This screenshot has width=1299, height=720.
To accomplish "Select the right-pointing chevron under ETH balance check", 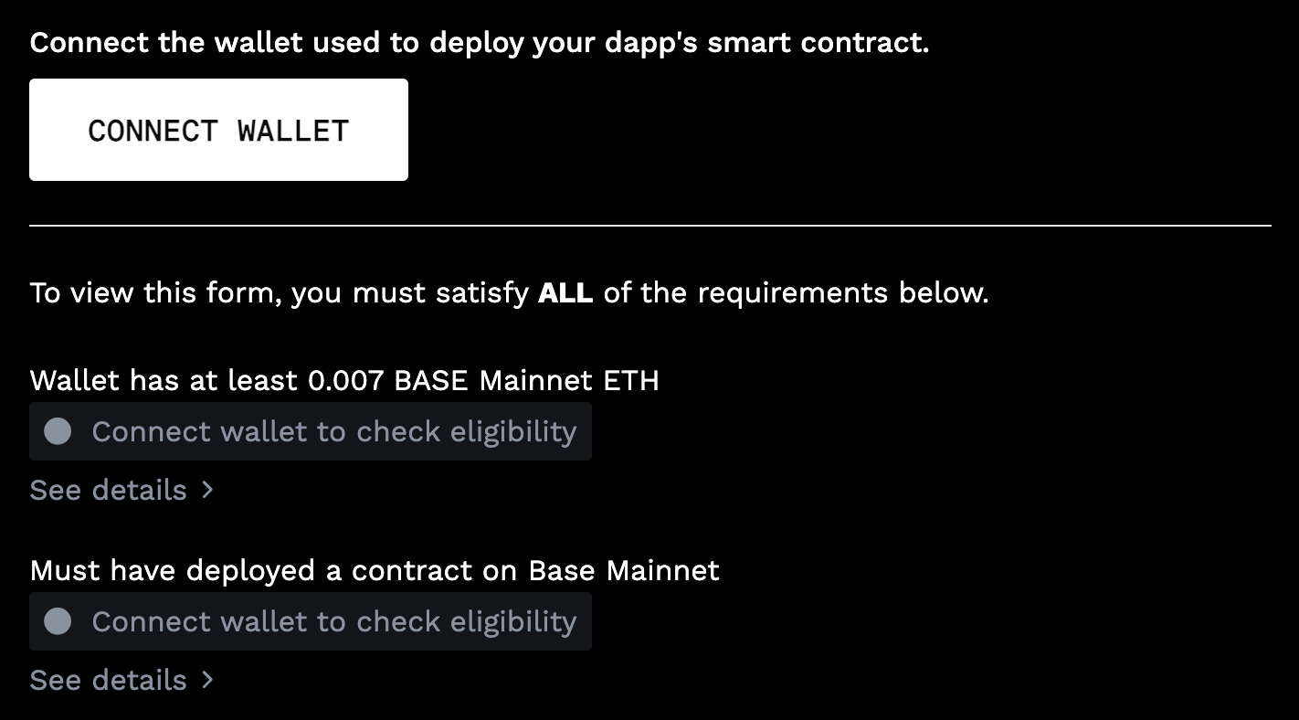I will (208, 491).
